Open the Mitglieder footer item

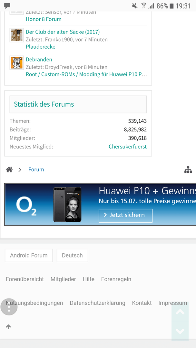point(63,279)
